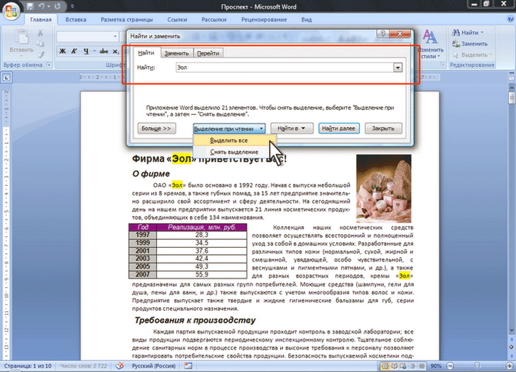The width and height of the screenshot is (516, 372).
Task: Click the macro recording icon in the status bar
Action: click(x=188, y=365)
